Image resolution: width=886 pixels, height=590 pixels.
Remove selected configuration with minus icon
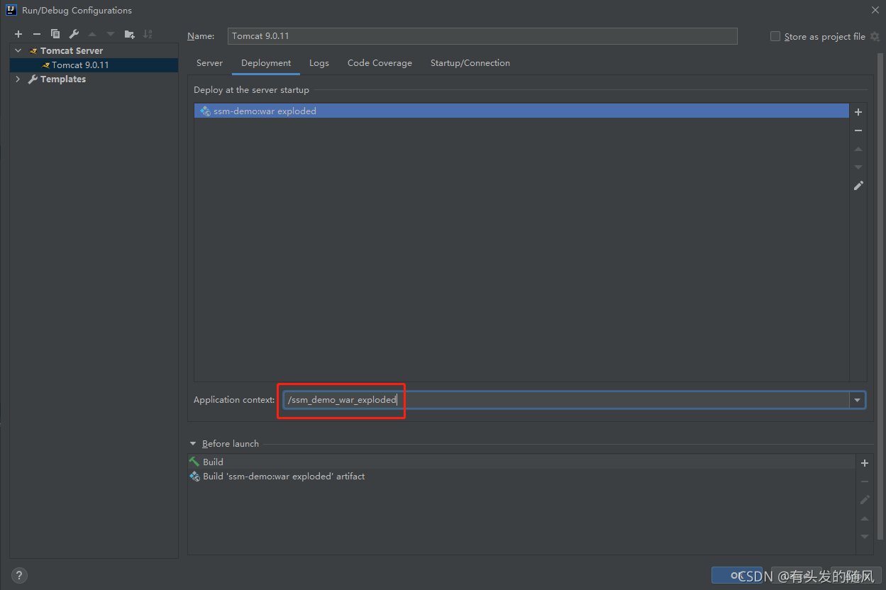(37, 34)
